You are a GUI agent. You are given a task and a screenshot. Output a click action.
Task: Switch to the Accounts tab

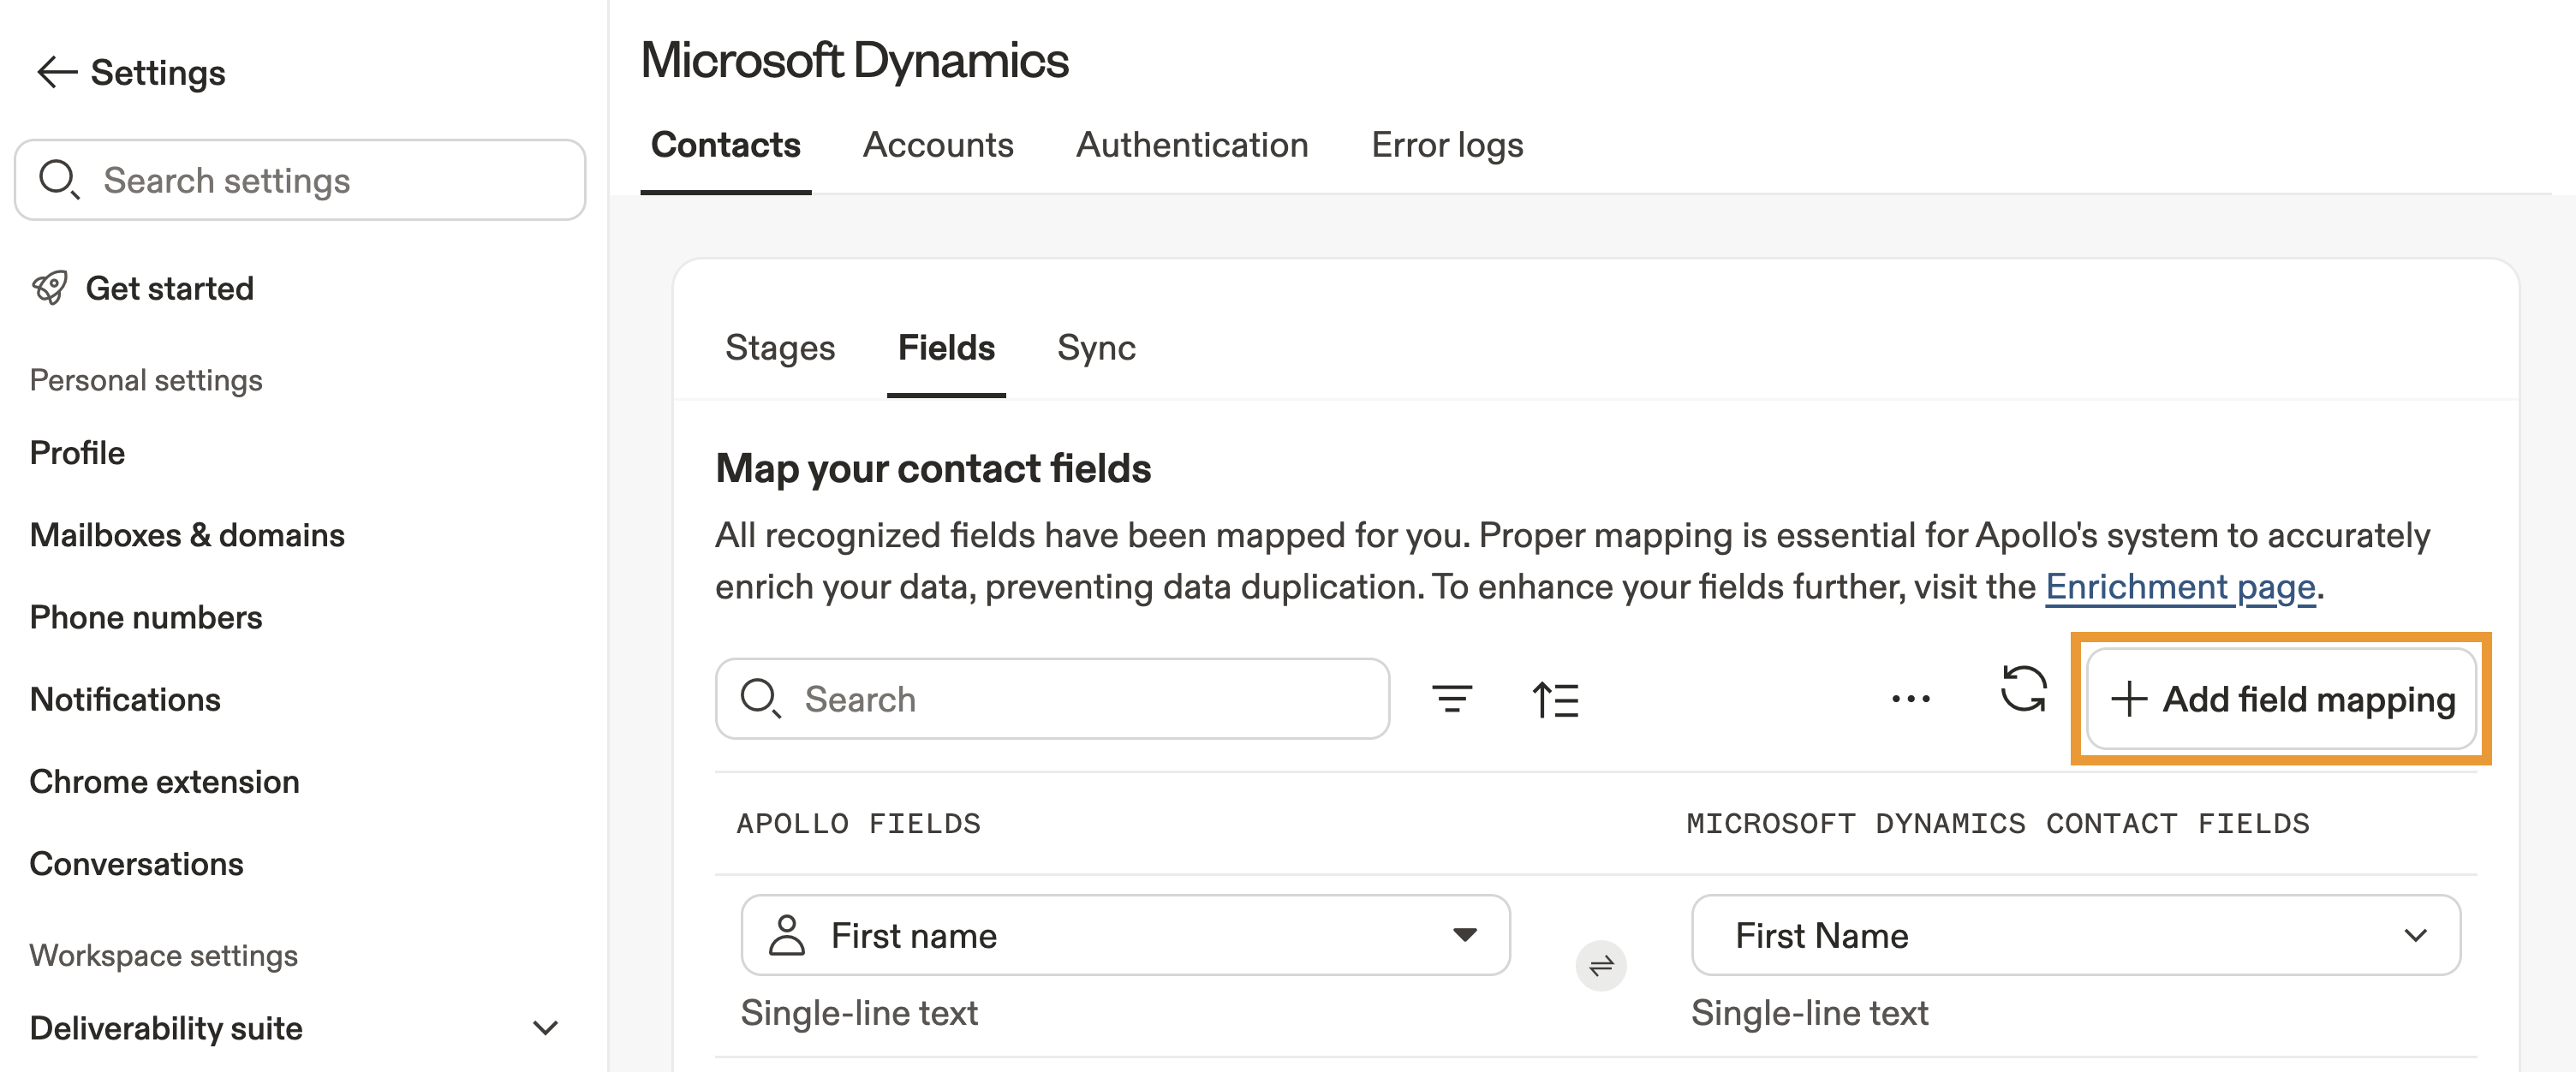pyautogui.click(x=938, y=145)
